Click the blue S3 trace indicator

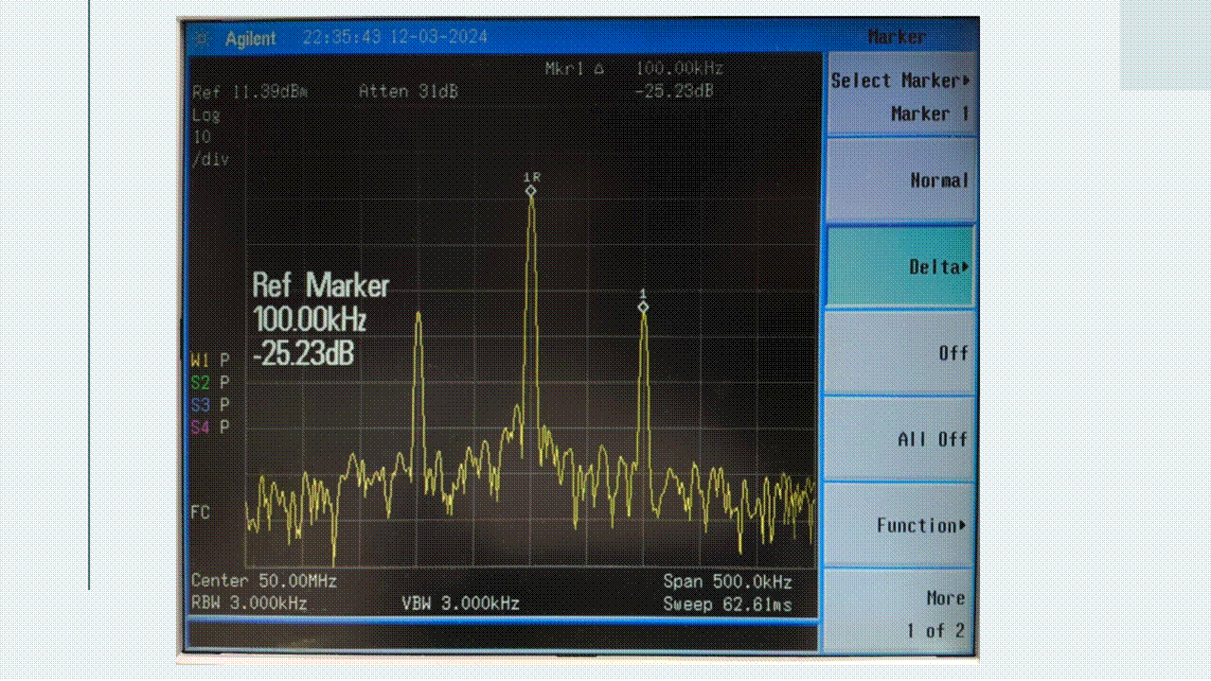pos(200,405)
